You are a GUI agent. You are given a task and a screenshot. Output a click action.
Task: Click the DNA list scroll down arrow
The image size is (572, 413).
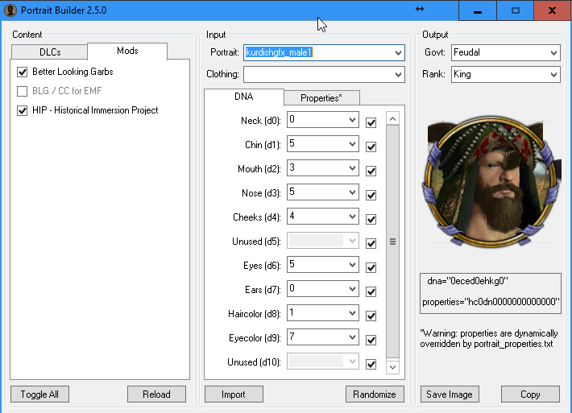[x=393, y=367]
